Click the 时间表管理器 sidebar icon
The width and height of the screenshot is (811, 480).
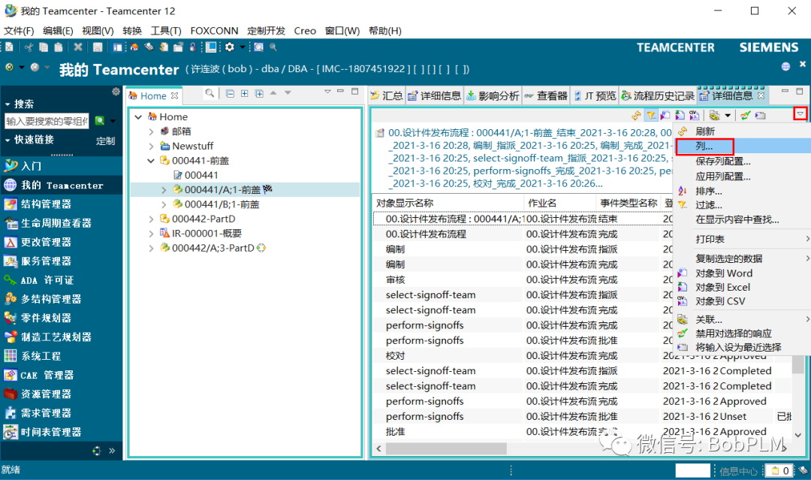point(11,432)
